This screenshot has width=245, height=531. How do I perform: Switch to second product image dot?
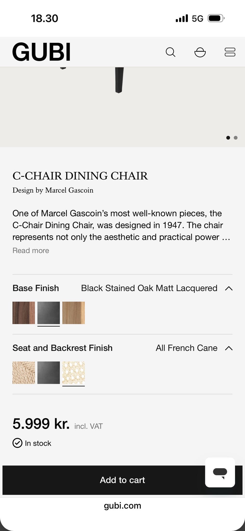pos(236,138)
